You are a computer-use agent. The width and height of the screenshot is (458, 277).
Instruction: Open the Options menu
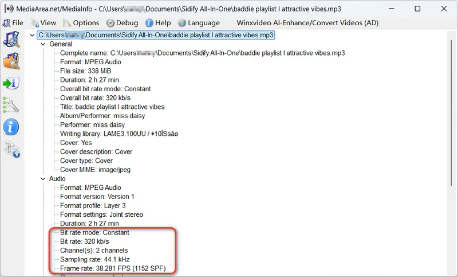(81, 23)
